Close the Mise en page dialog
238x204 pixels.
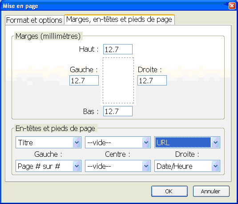(232, 6)
